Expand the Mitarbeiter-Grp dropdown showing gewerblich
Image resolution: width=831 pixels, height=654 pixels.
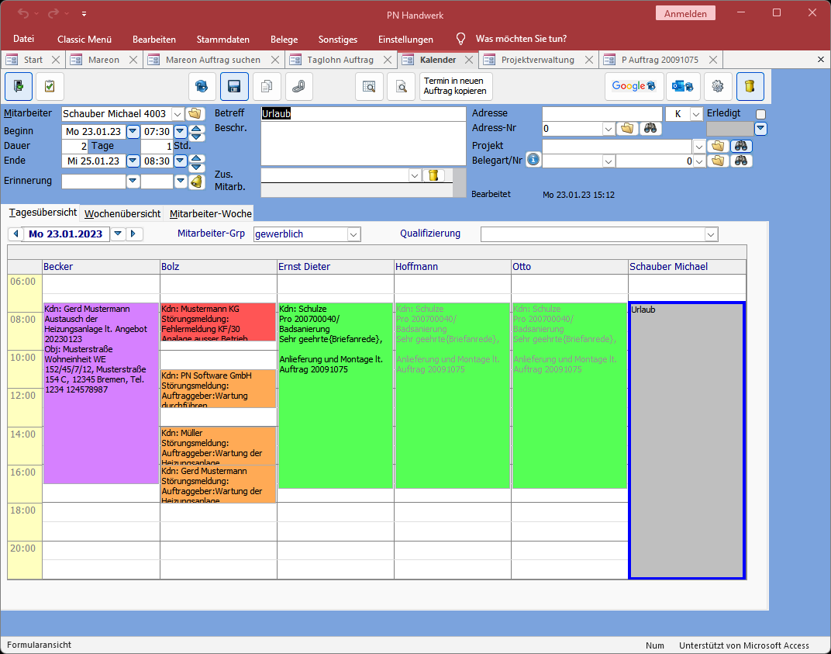pos(354,234)
